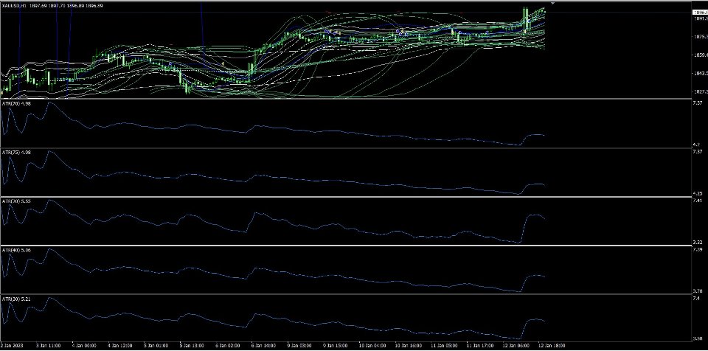
Task: Click the 6 Jan 02:00 time label
Action: tap(228, 346)
